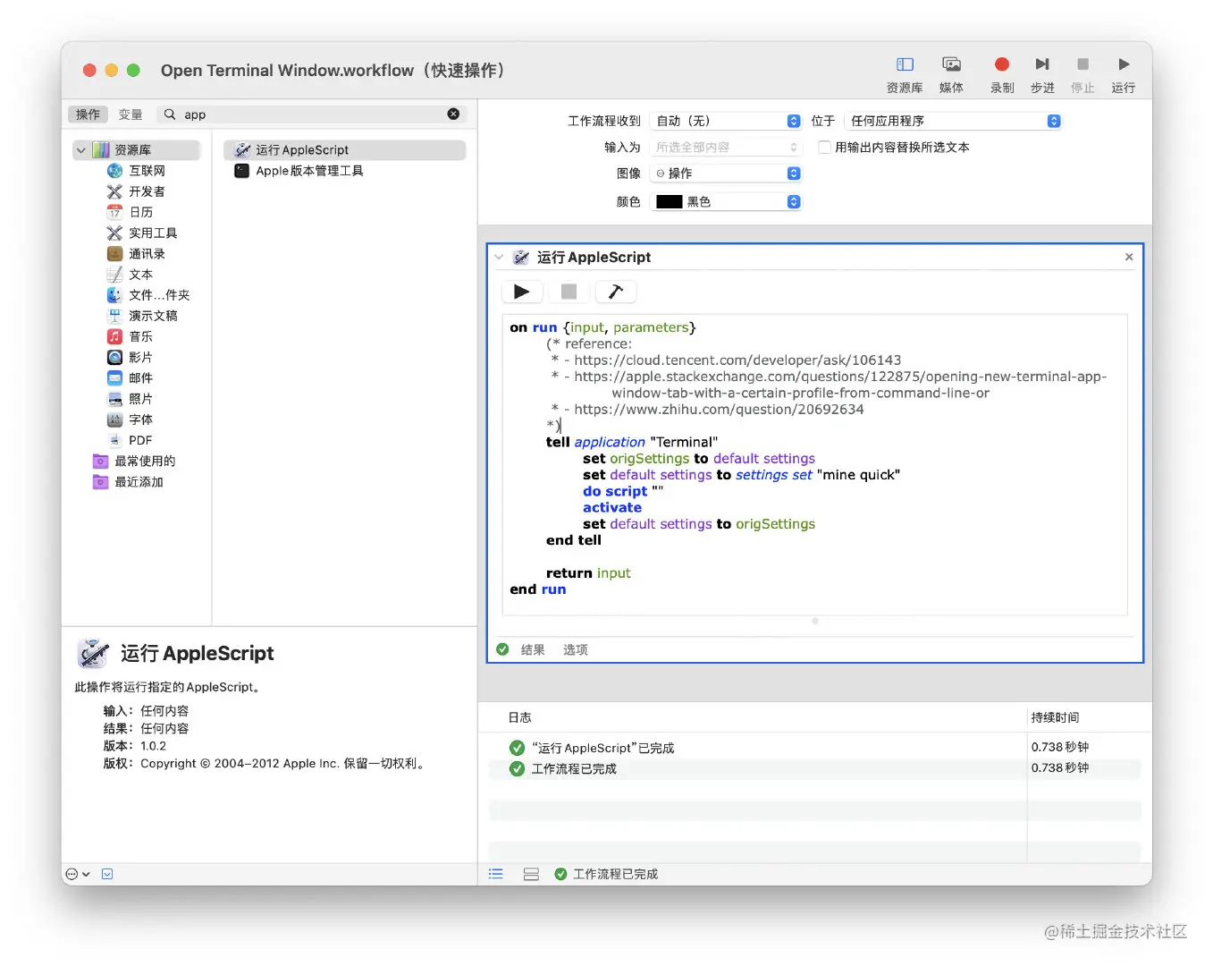The width and height of the screenshot is (1213, 966).
Task: Show the action Options tab
Action: coord(575,649)
